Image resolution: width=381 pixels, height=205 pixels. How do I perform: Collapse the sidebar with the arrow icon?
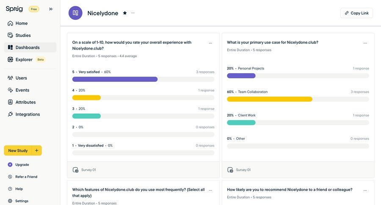(x=51, y=9)
